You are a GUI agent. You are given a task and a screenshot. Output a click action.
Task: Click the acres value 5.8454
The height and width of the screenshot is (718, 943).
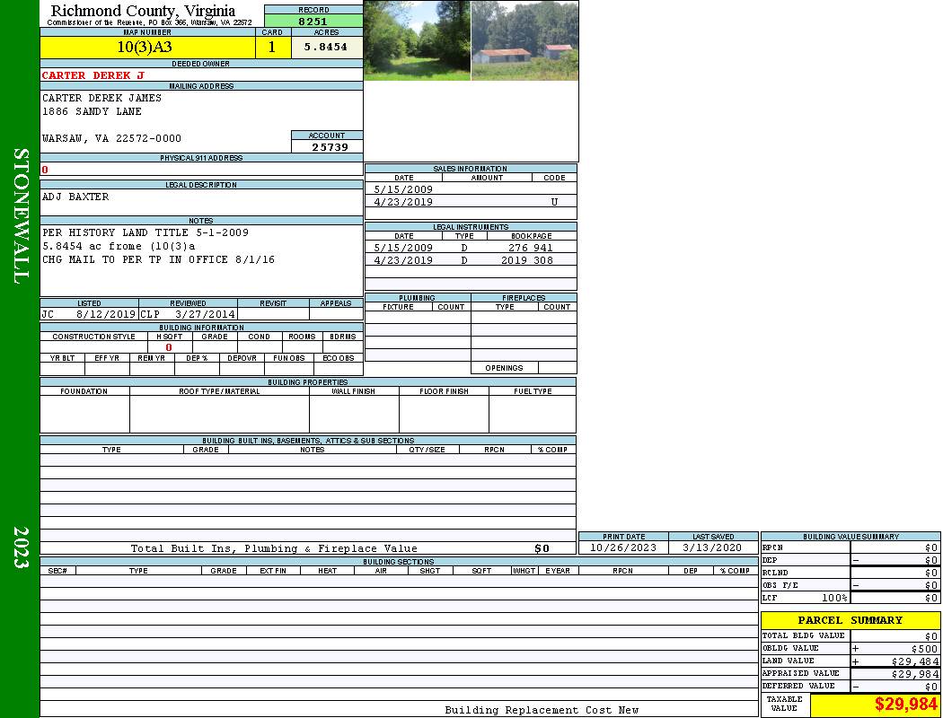pyautogui.click(x=326, y=48)
